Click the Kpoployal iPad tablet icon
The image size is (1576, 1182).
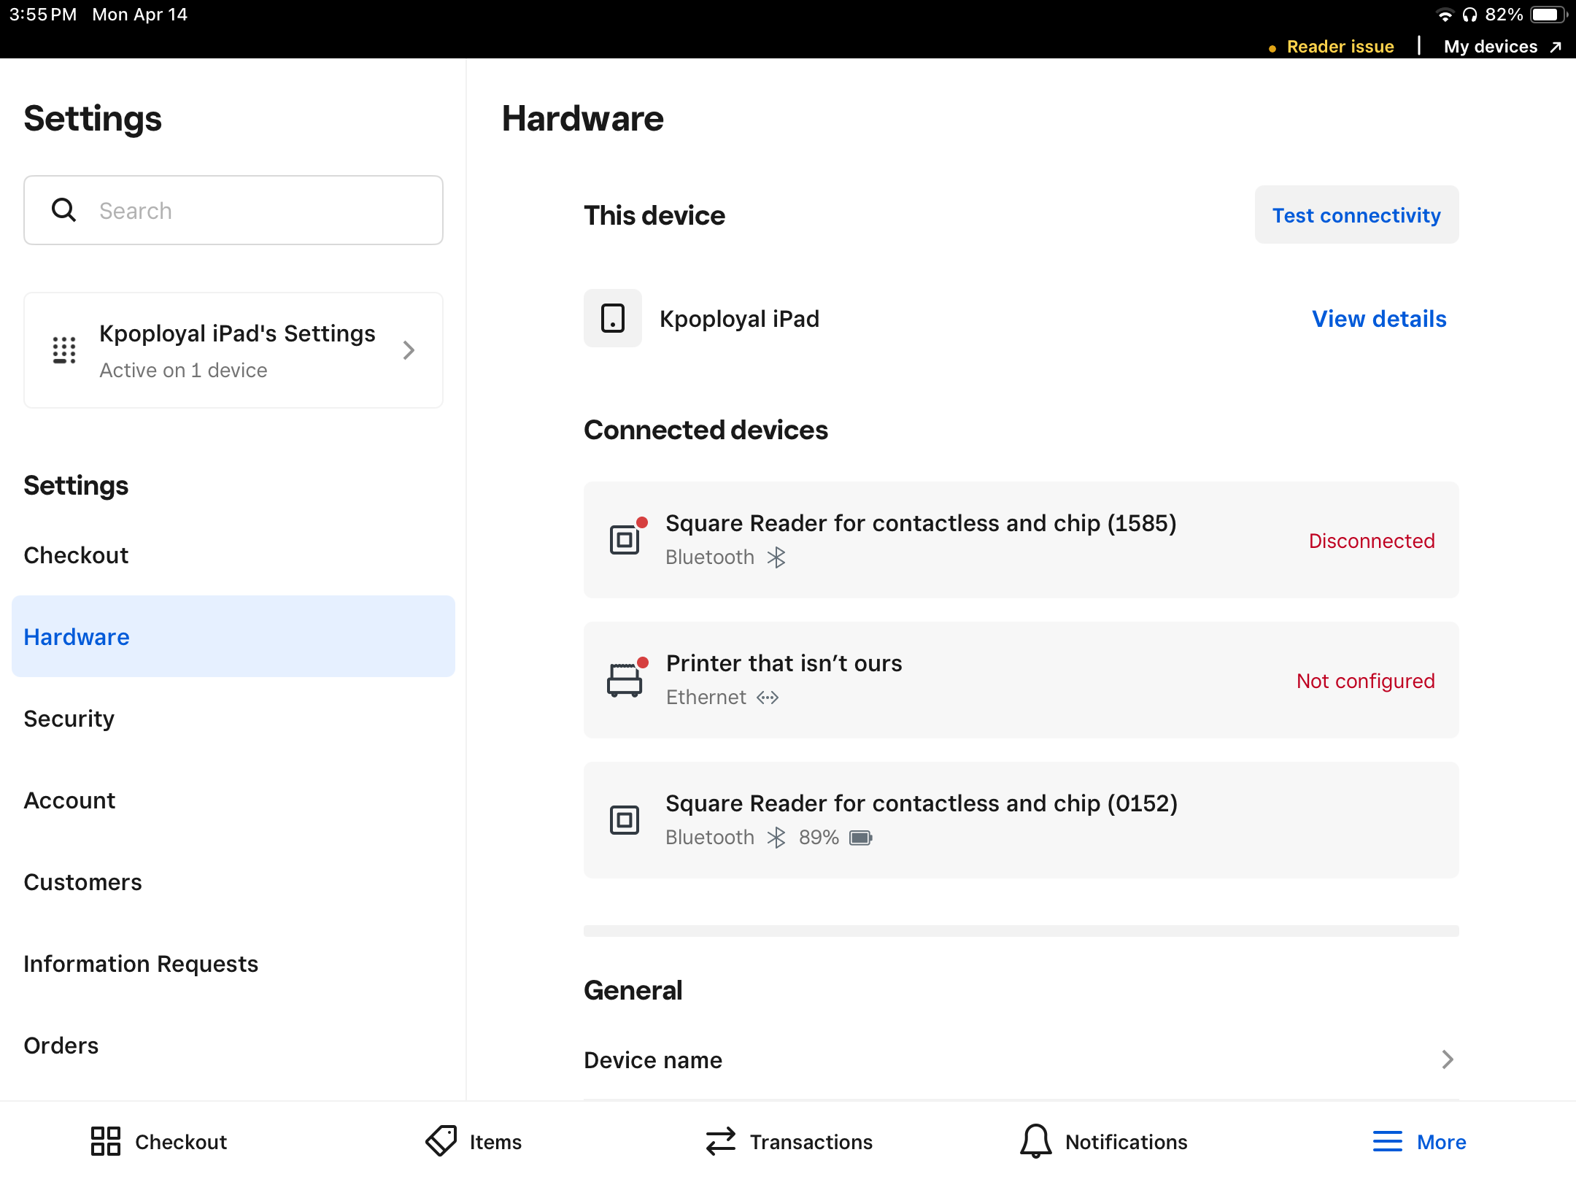tap(612, 318)
